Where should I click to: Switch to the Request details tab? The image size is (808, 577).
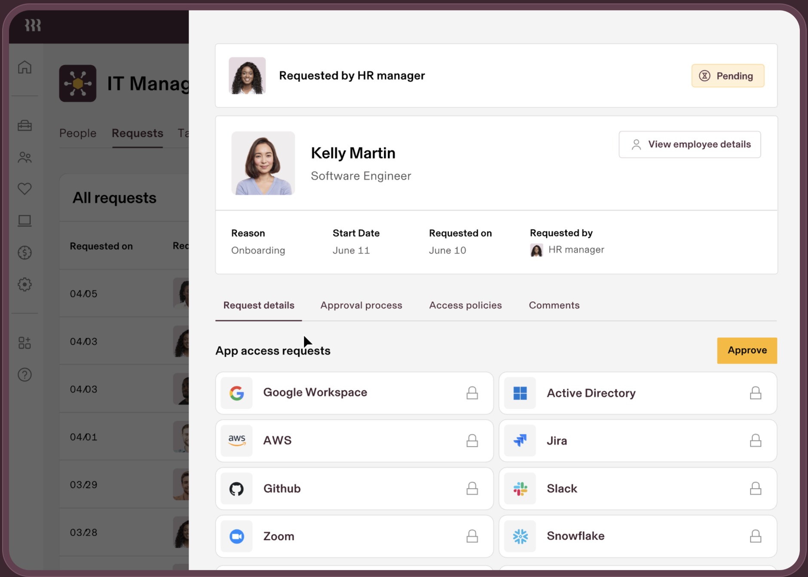(x=259, y=305)
